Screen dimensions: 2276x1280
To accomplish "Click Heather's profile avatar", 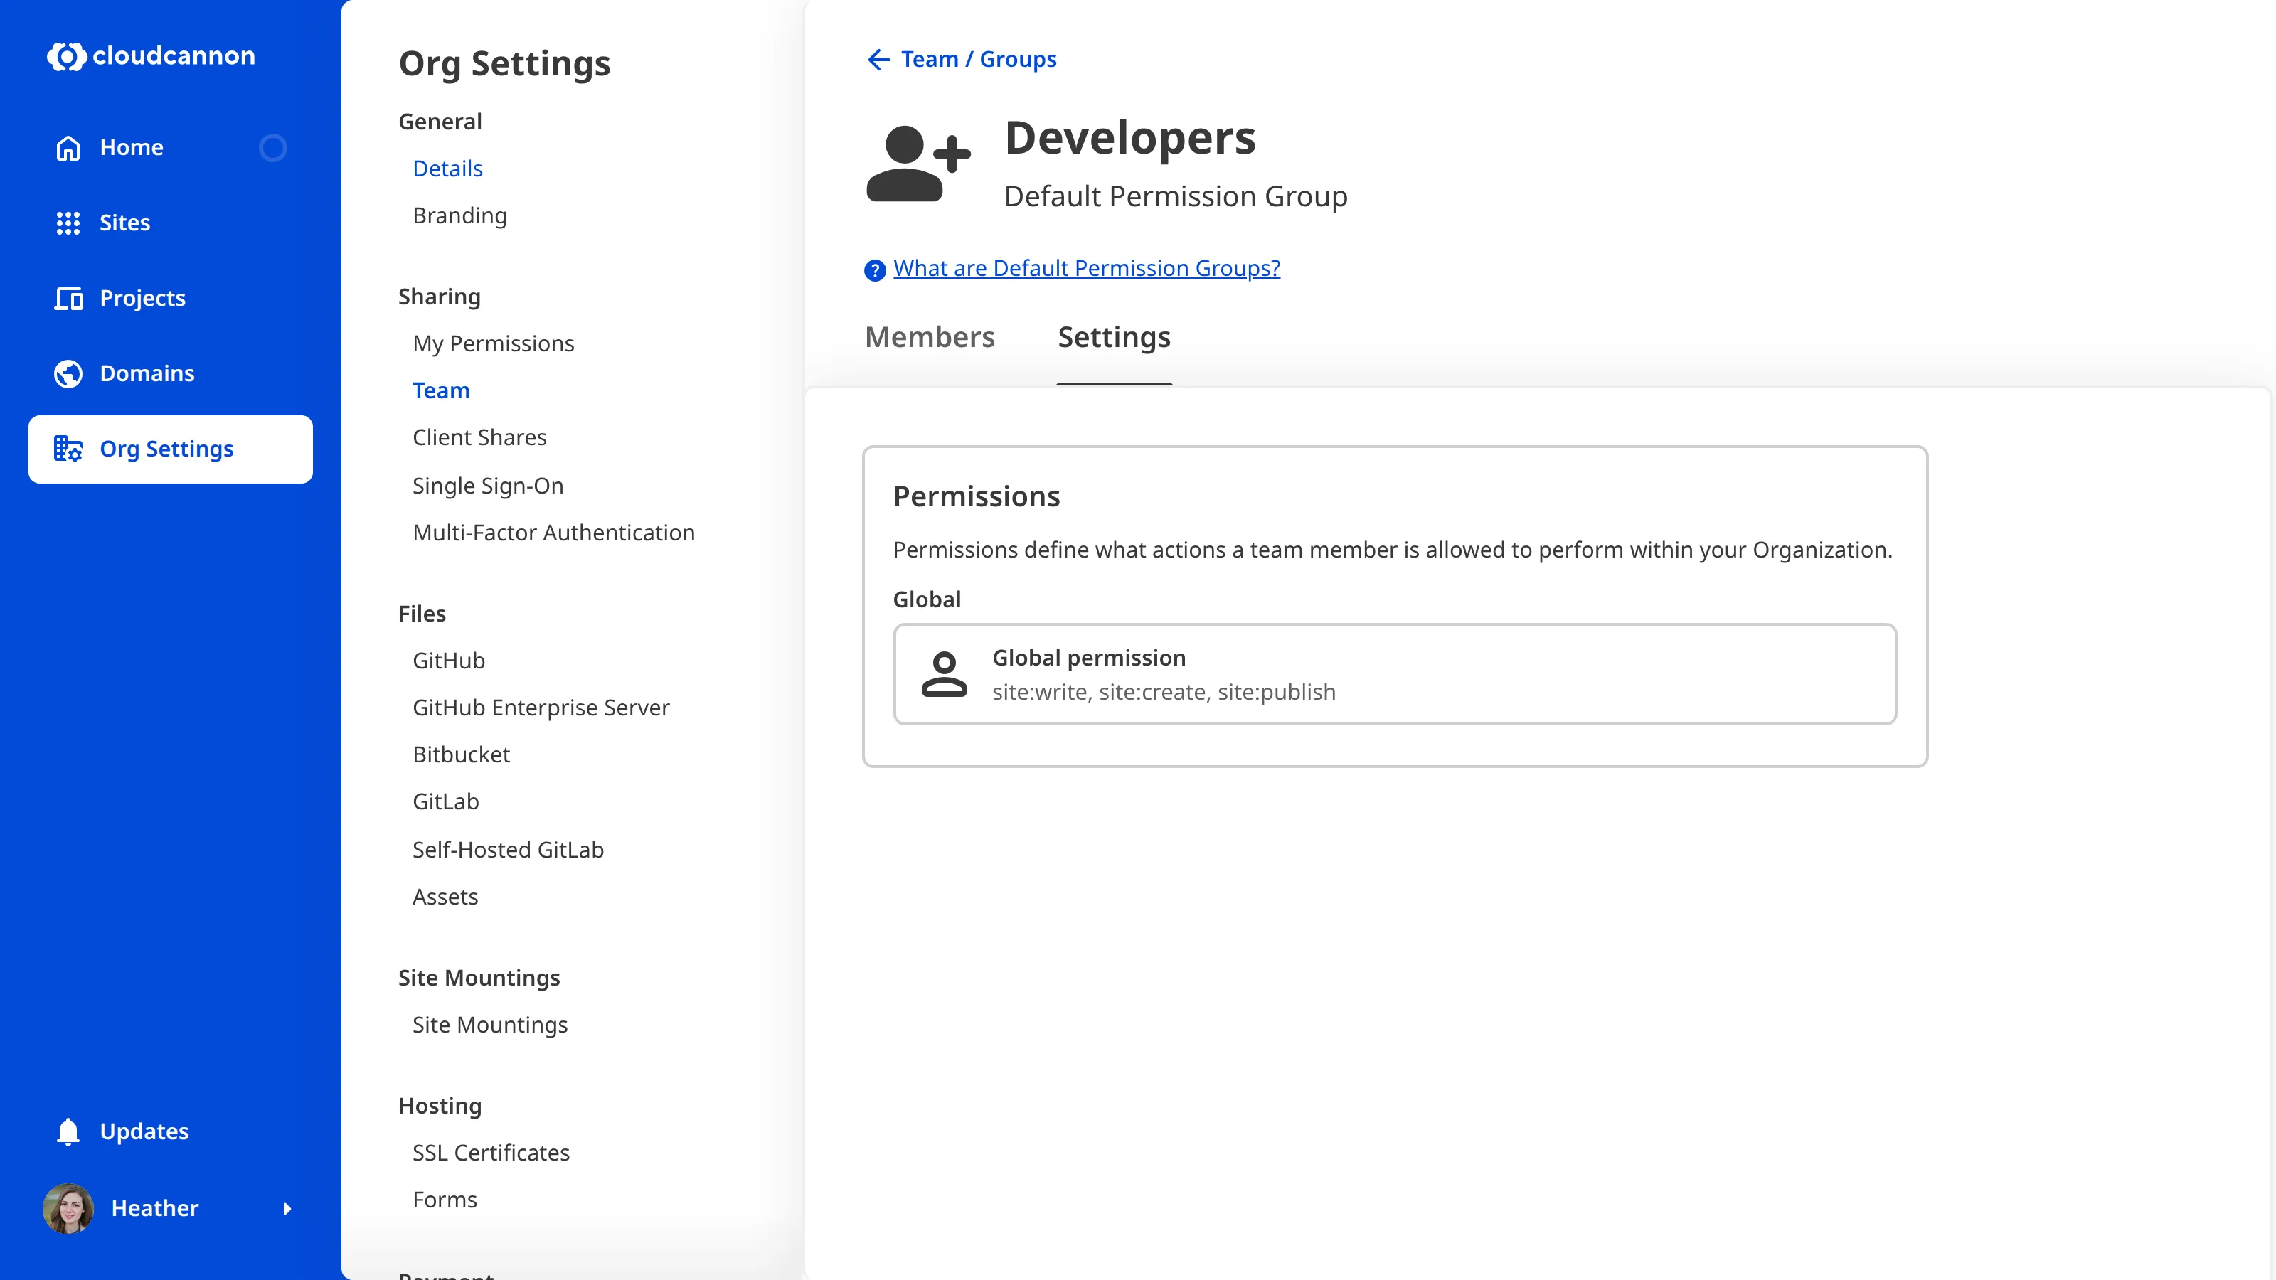I will point(68,1208).
